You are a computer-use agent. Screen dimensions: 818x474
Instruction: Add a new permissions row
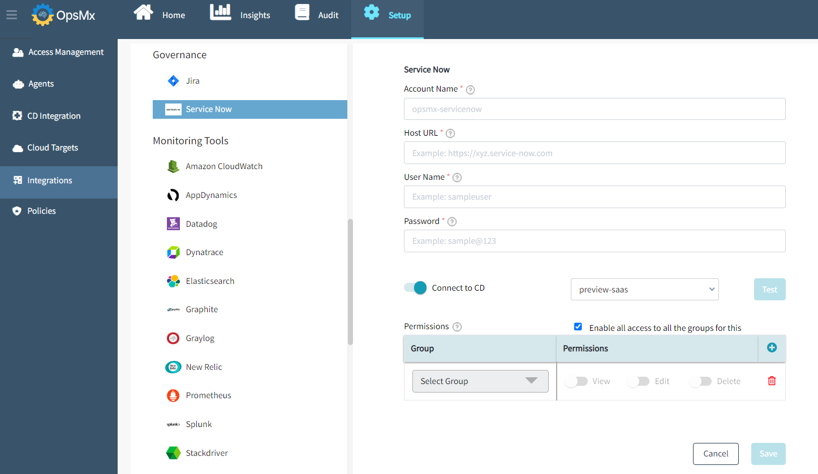coord(772,348)
